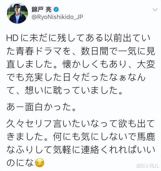Open the @RyoNishikido_JP handle link
The width and height of the screenshot is (161, 171).
(x=57, y=17)
